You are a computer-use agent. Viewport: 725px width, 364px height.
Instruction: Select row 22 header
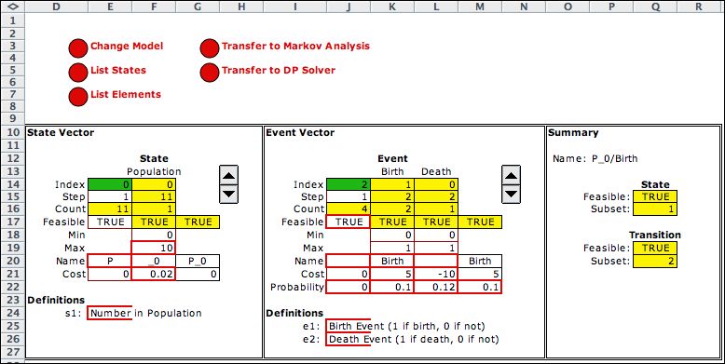[13, 287]
